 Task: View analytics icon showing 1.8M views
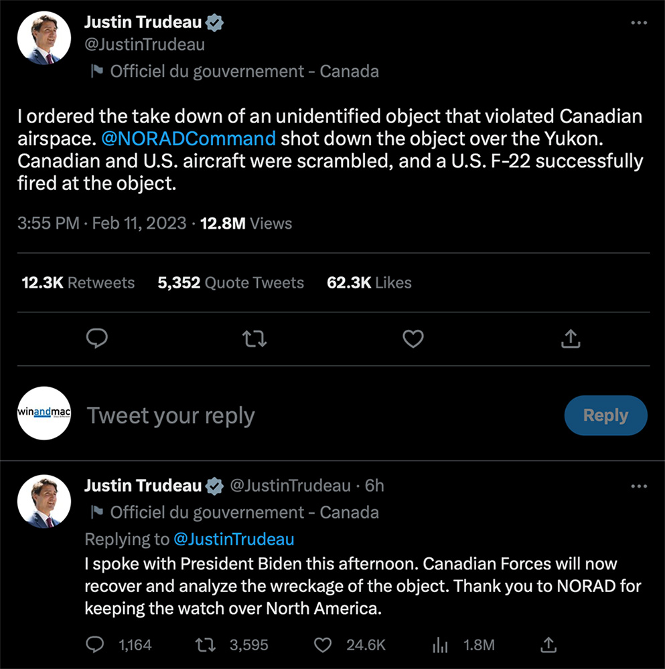coord(440,645)
